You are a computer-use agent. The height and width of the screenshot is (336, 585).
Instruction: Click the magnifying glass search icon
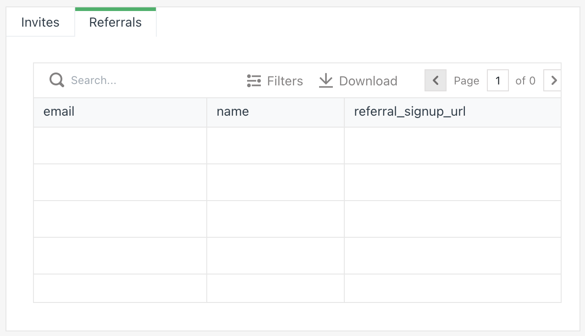coord(56,80)
